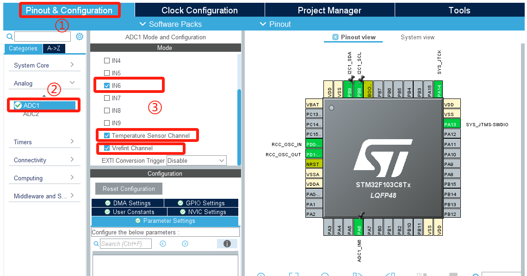Open the Pinout dropdown menu
This screenshot has width=527, height=276.
(x=275, y=24)
